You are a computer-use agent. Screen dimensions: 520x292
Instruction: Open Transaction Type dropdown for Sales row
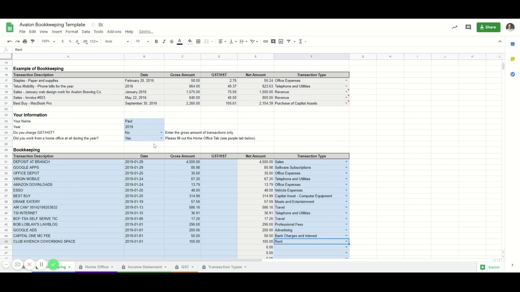tap(346, 162)
